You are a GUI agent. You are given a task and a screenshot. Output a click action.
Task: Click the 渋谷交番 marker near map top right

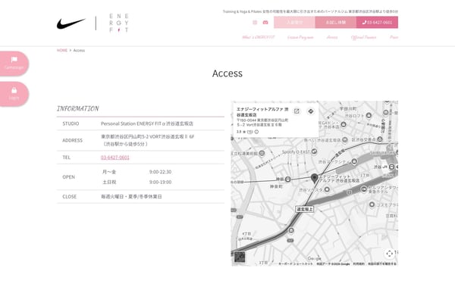(x=380, y=139)
